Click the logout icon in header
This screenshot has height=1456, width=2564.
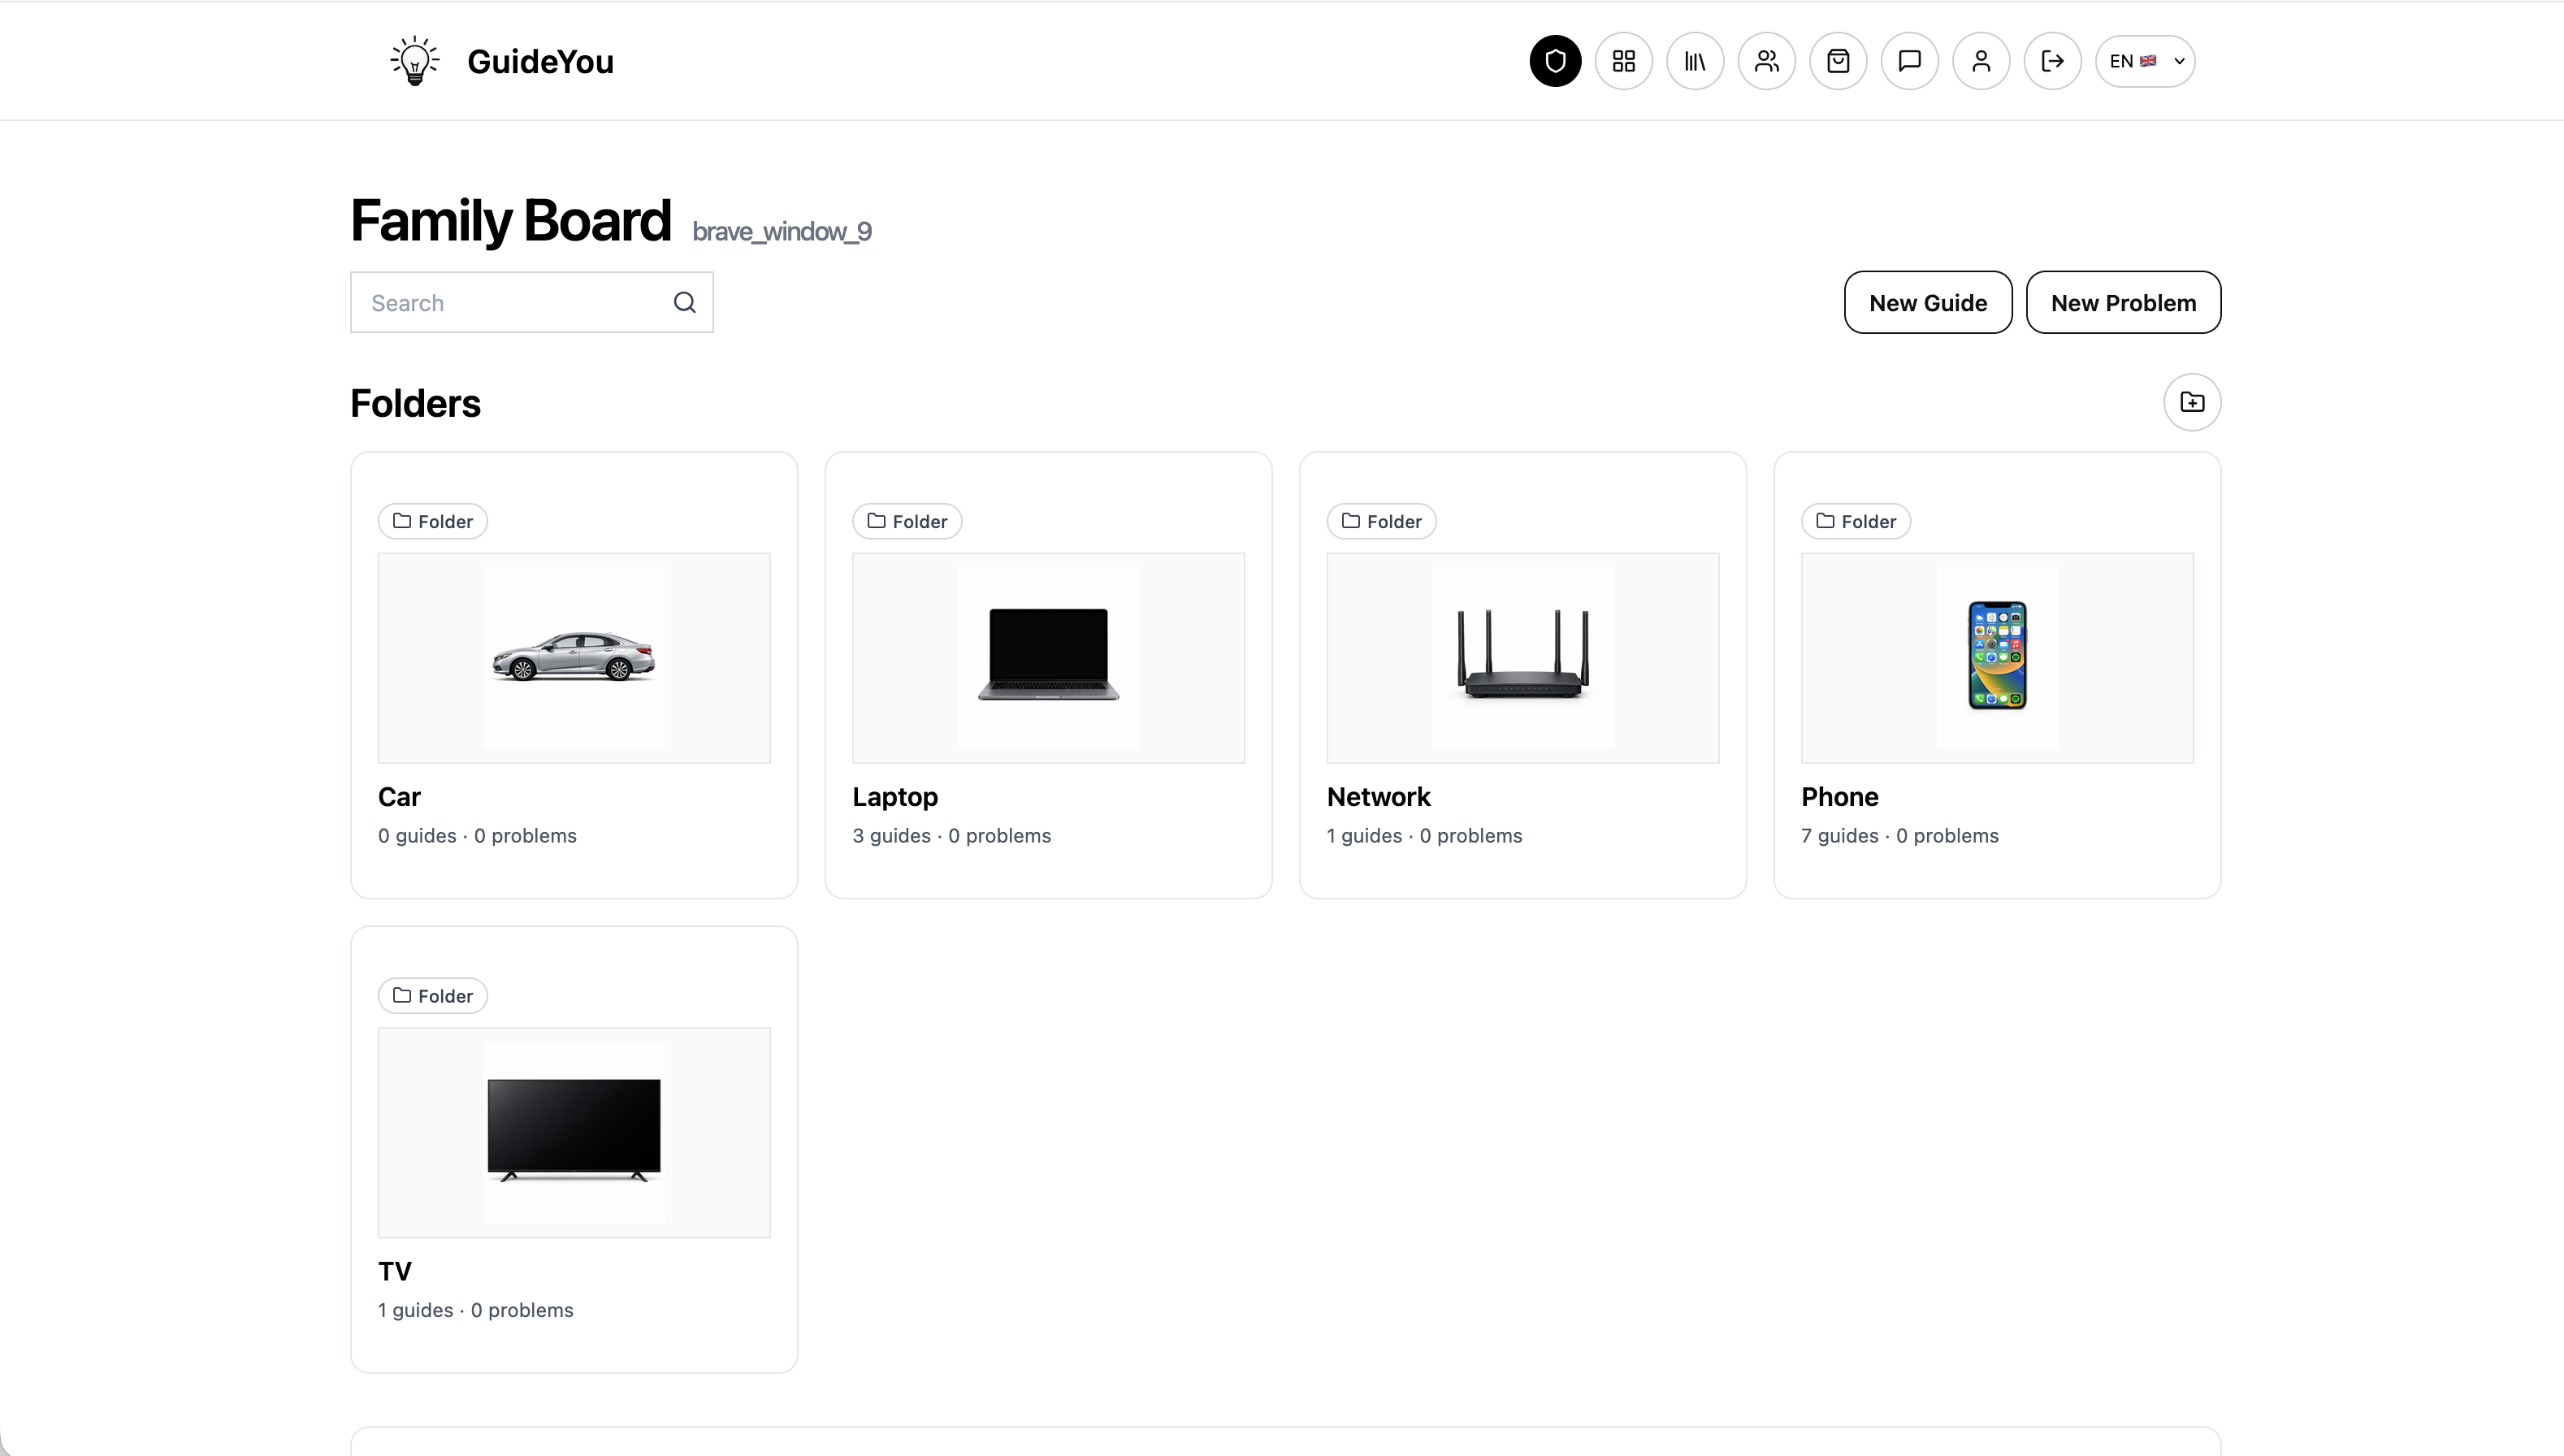[2052, 61]
